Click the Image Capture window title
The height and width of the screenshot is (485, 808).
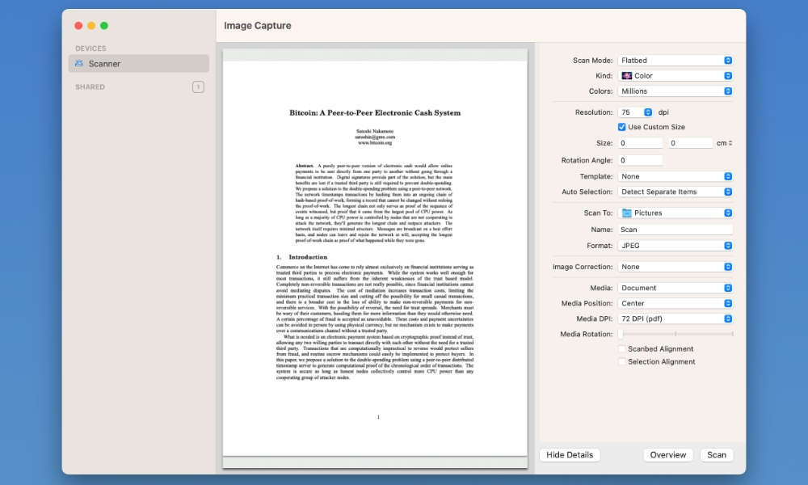coord(257,26)
